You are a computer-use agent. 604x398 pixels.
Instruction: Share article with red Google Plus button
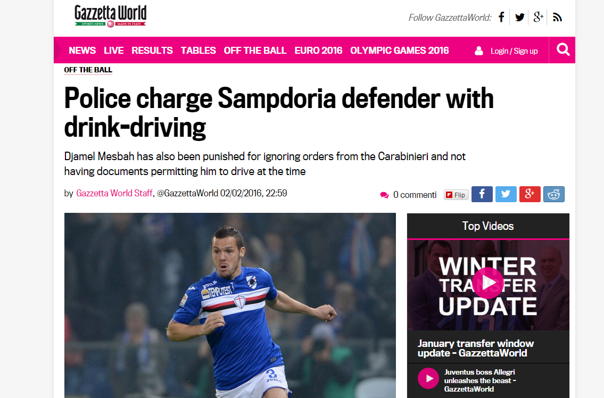coord(529,194)
